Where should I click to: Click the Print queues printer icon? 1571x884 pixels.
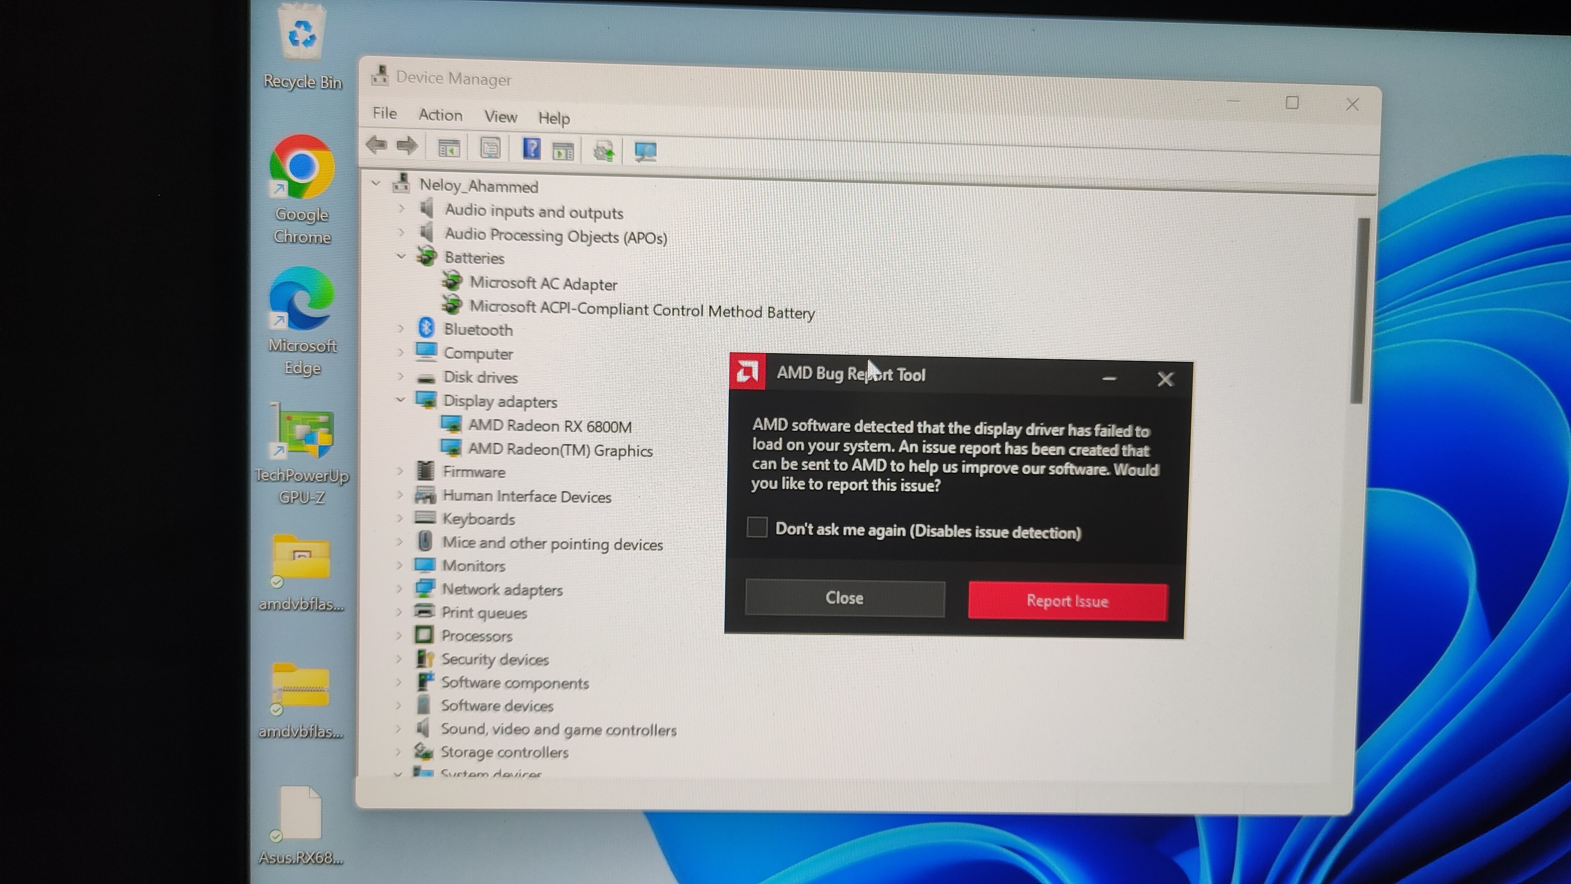coord(424,611)
